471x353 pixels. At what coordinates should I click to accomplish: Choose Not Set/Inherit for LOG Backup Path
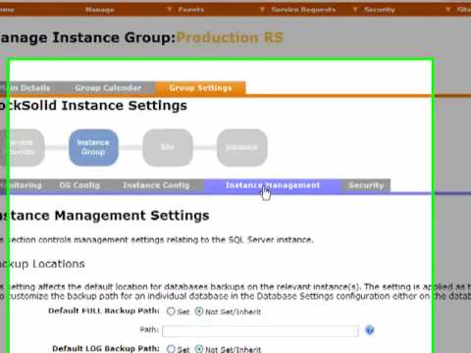point(199,349)
